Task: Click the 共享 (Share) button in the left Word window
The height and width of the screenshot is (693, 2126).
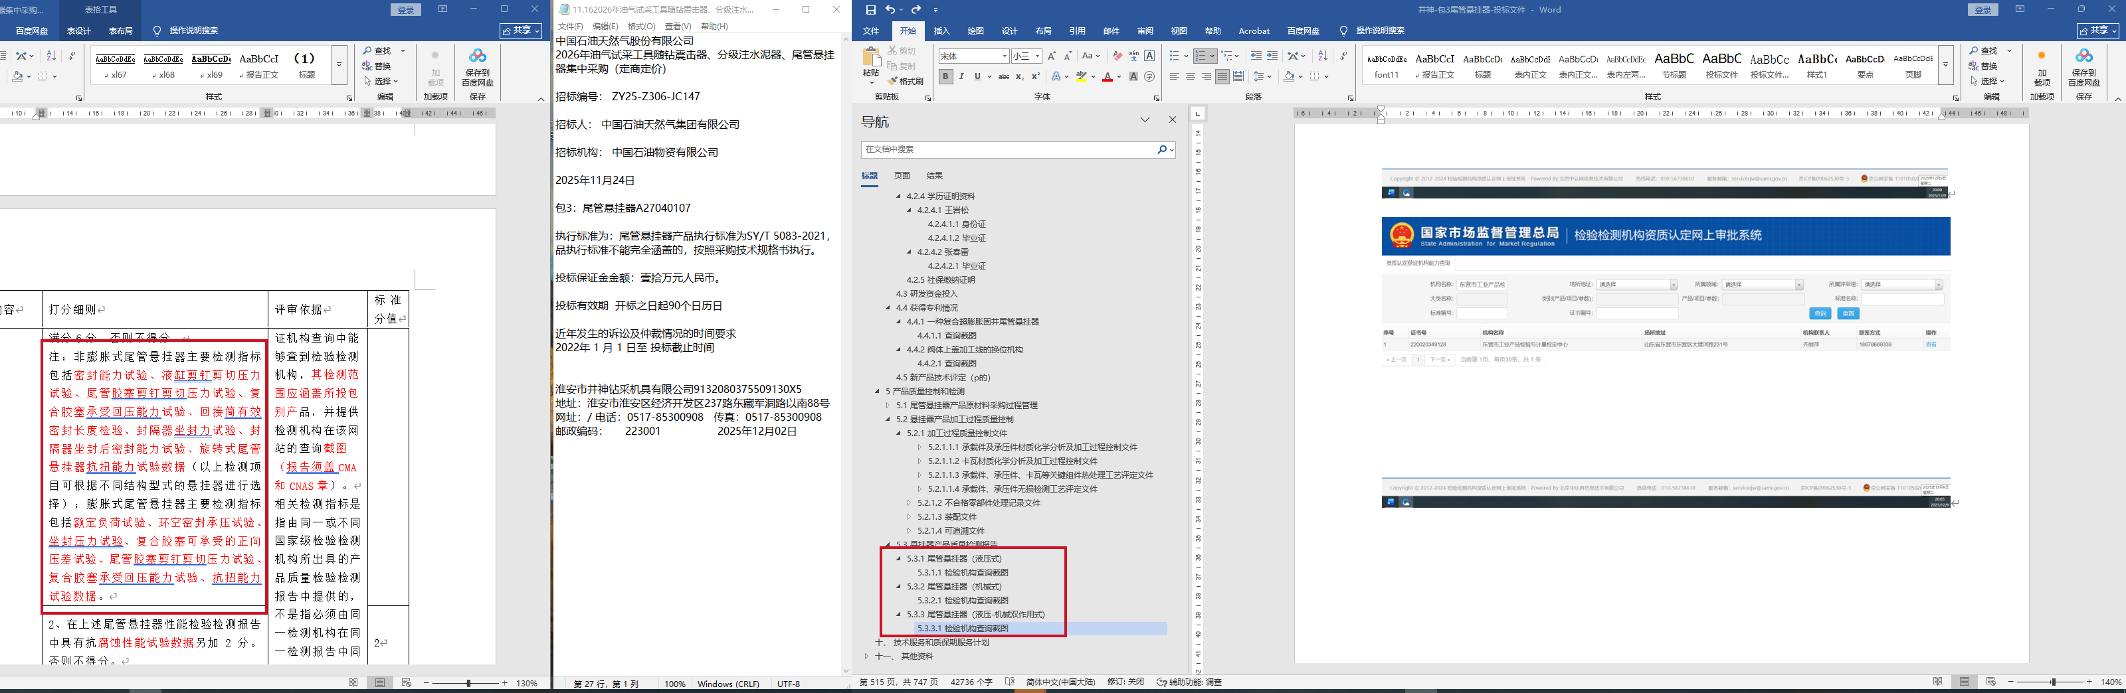Action: pos(522,31)
